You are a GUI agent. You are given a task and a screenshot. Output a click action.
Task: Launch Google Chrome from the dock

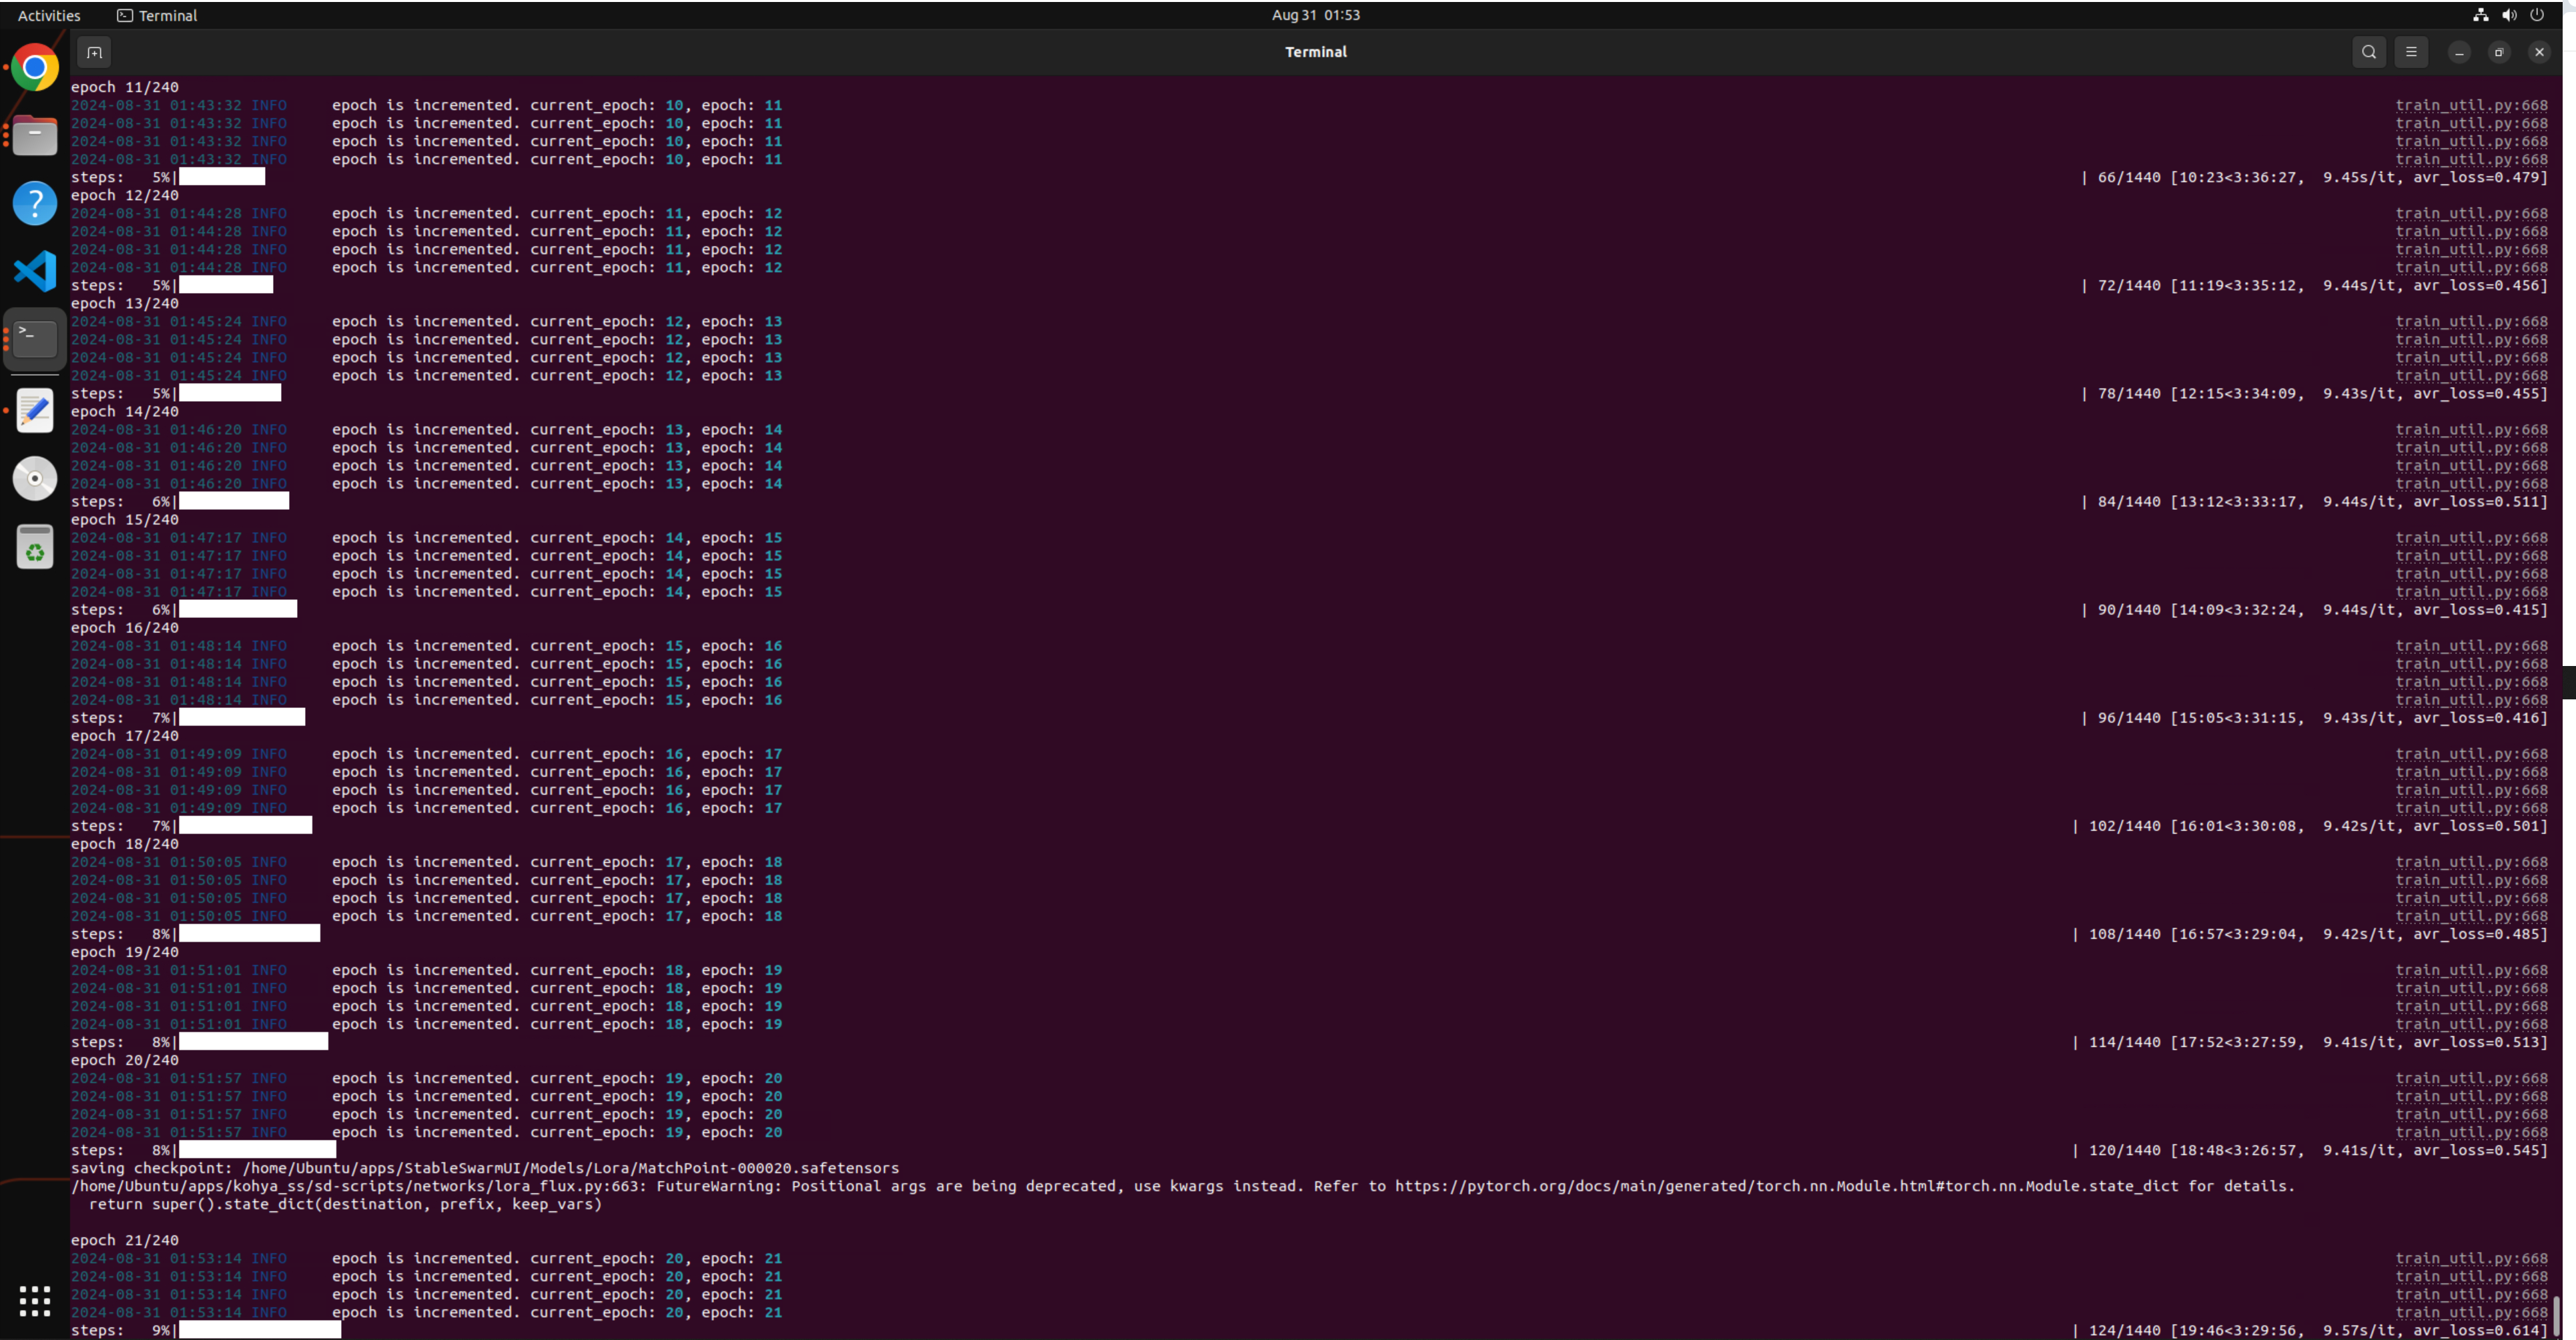pos(35,68)
